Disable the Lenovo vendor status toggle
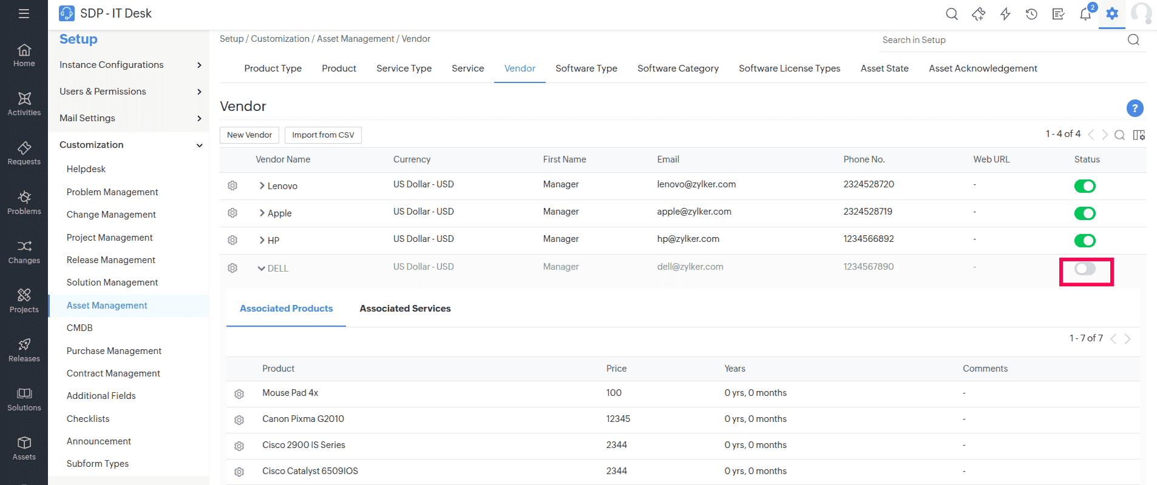Image resolution: width=1157 pixels, height=485 pixels. pos(1085,186)
